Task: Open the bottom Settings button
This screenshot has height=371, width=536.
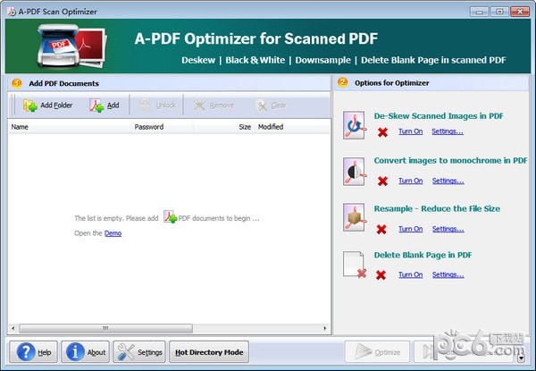Action: pyautogui.click(x=139, y=352)
